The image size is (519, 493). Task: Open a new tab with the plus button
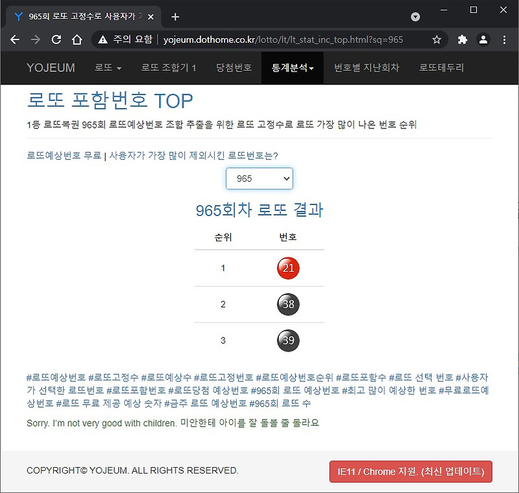tap(175, 17)
